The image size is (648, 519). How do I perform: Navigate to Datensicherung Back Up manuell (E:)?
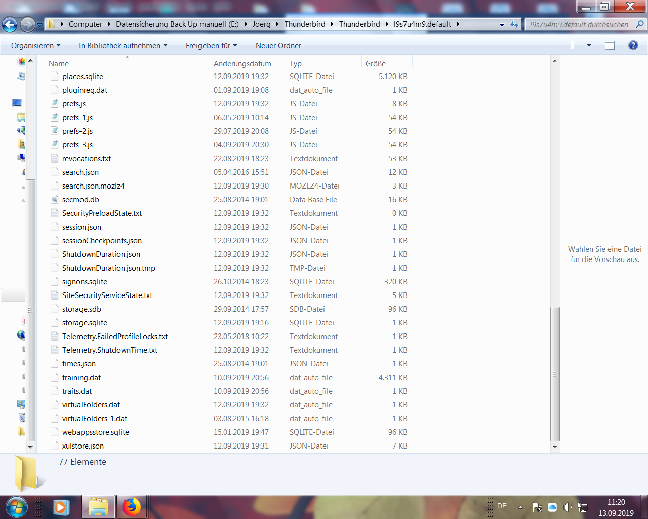click(177, 24)
